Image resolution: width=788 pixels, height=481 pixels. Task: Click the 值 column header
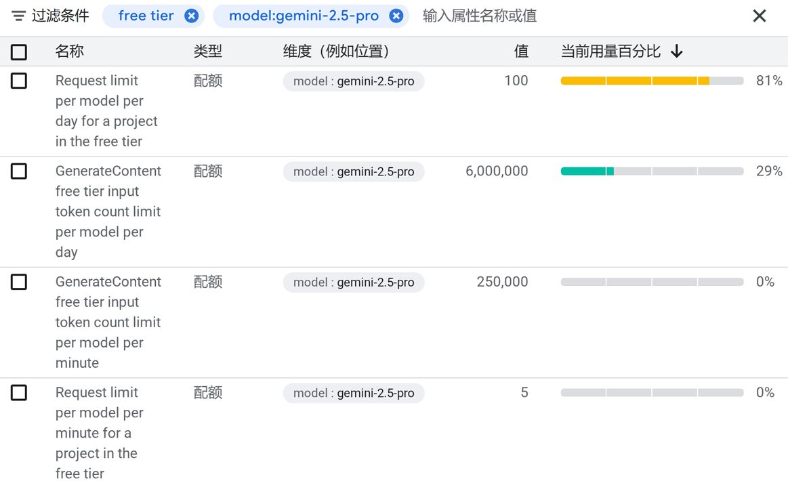[x=521, y=51]
